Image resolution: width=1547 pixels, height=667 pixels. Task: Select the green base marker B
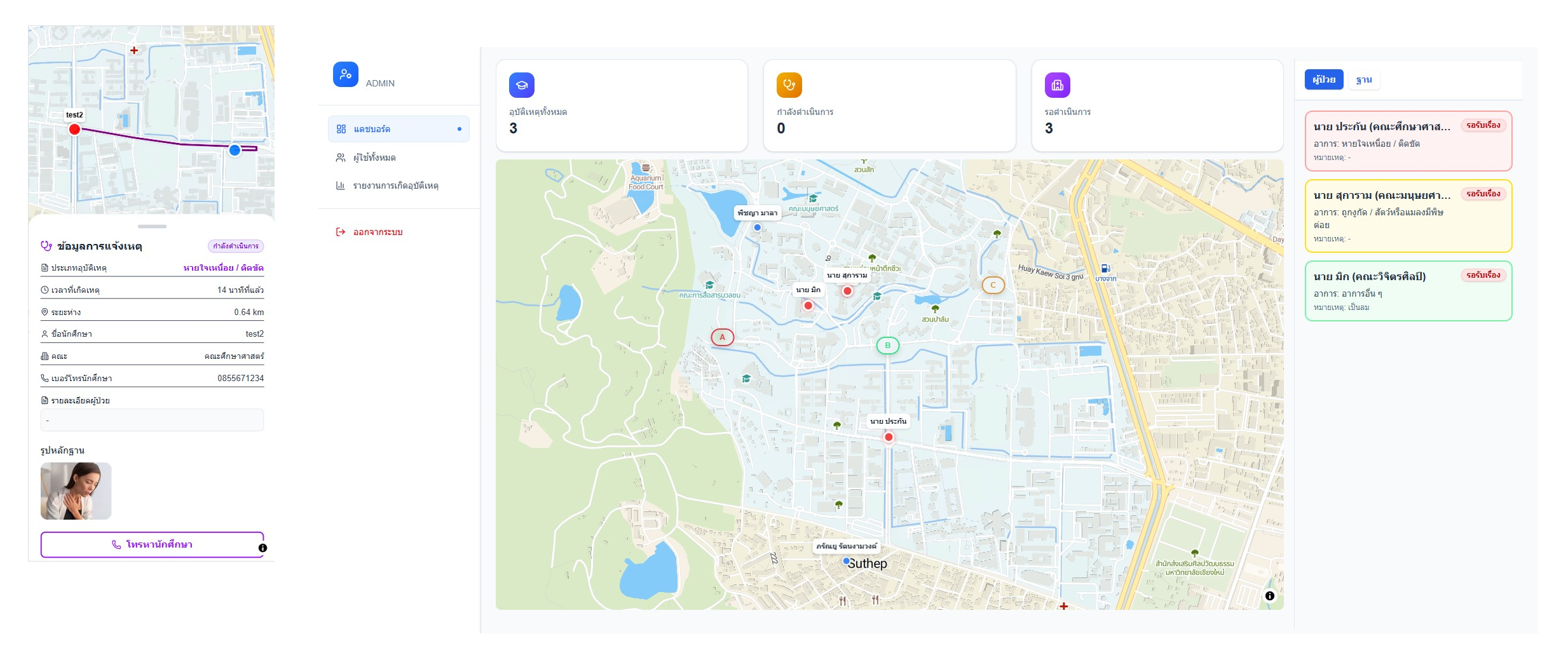pos(887,346)
